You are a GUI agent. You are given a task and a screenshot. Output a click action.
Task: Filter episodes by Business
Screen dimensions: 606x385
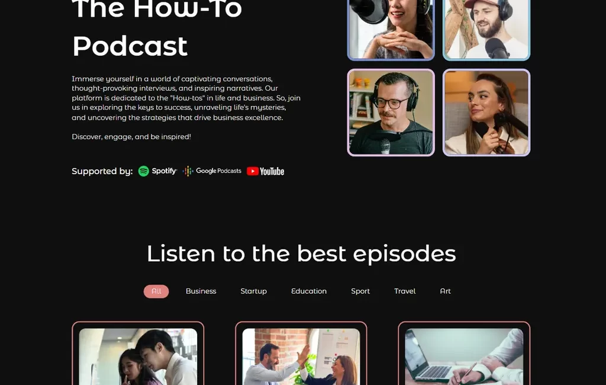click(201, 291)
